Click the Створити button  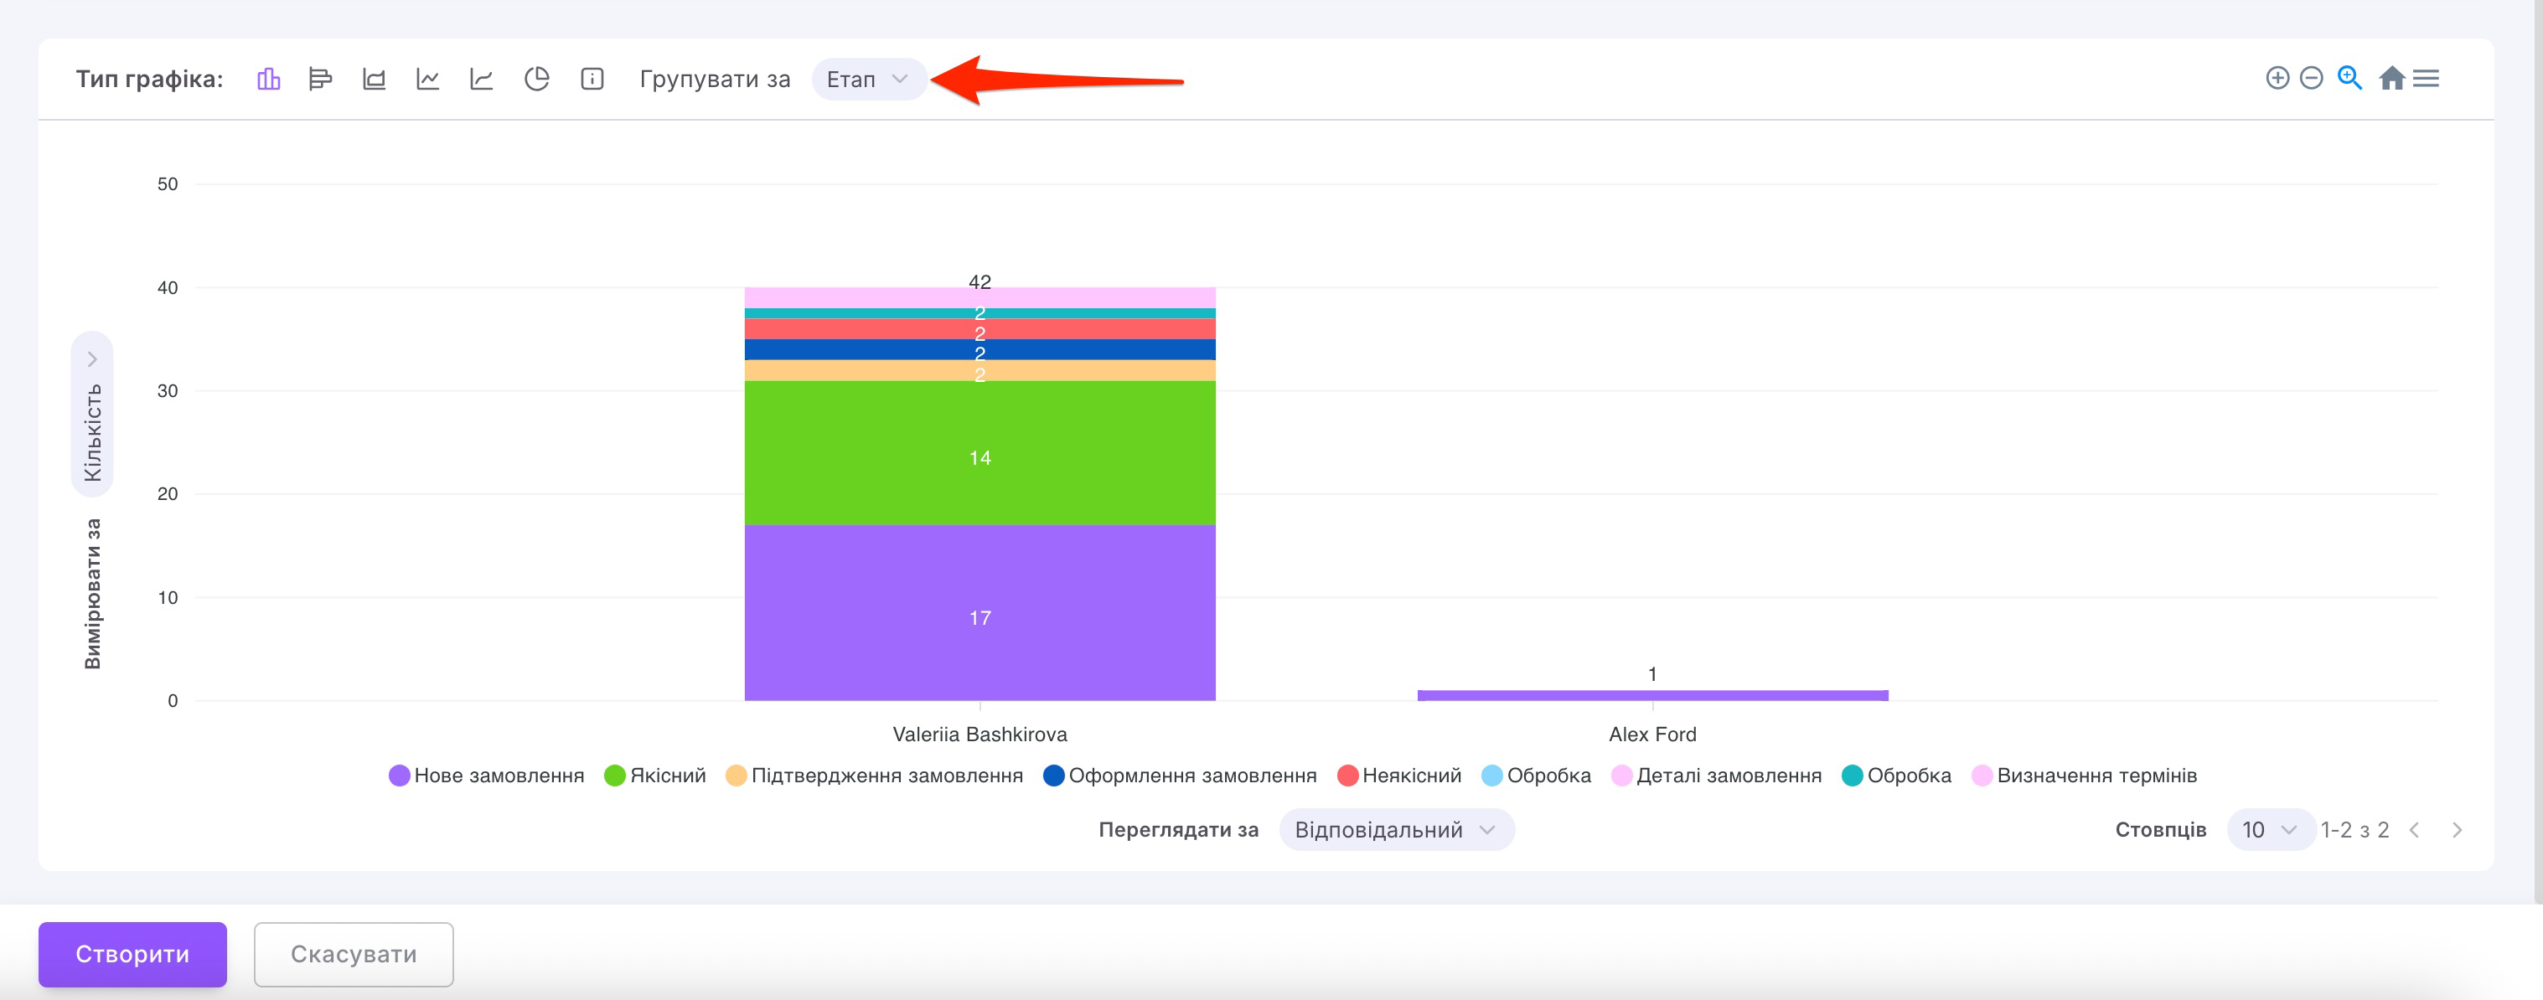[x=132, y=954]
